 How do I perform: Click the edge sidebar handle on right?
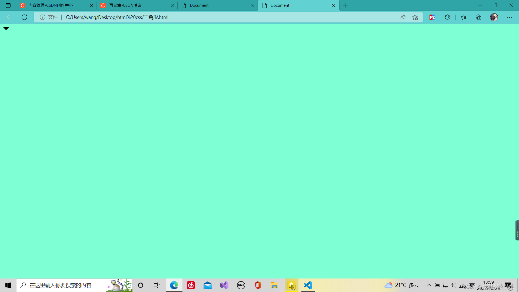[517, 230]
